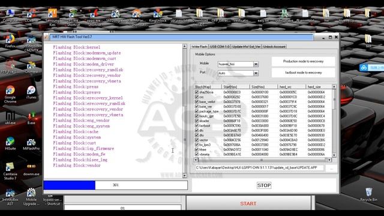
Task: Open the Unlock Account tab
Action: (274, 47)
